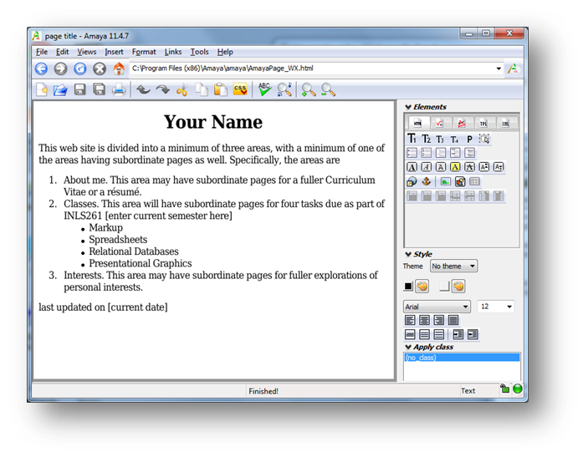Screen dimensions: 583x457
Task: Toggle the green status indicator light
Action: click(x=517, y=389)
